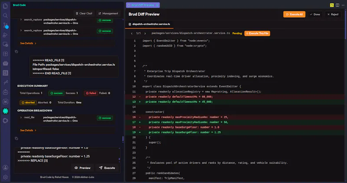Open the Manage settings gear icon
347x183 pixels.
pyautogui.click(x=5, y=177)
